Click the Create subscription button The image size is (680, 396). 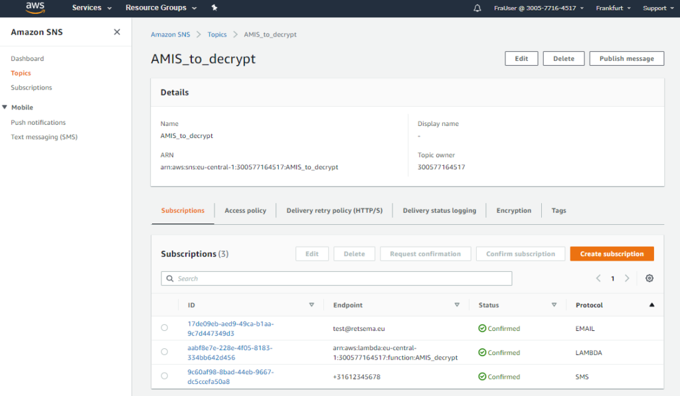tap(612, 254)
